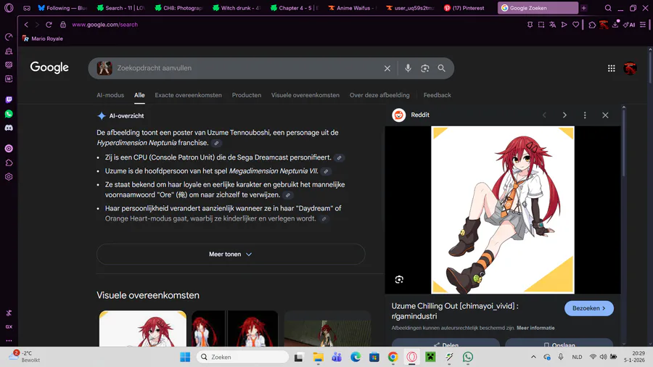Image resolution: width=653 pixels, height=367 pixels.
Task: Click Uzume Chilling Out result title
Action: [455, 311]
